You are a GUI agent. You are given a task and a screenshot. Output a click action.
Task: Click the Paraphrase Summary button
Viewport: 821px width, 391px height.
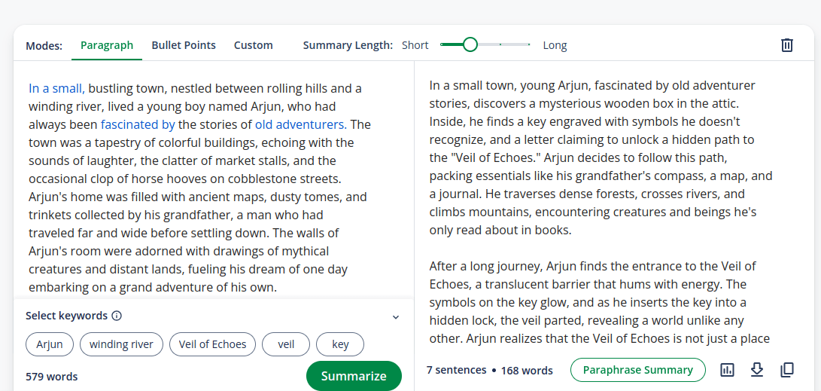coord(637,370)
